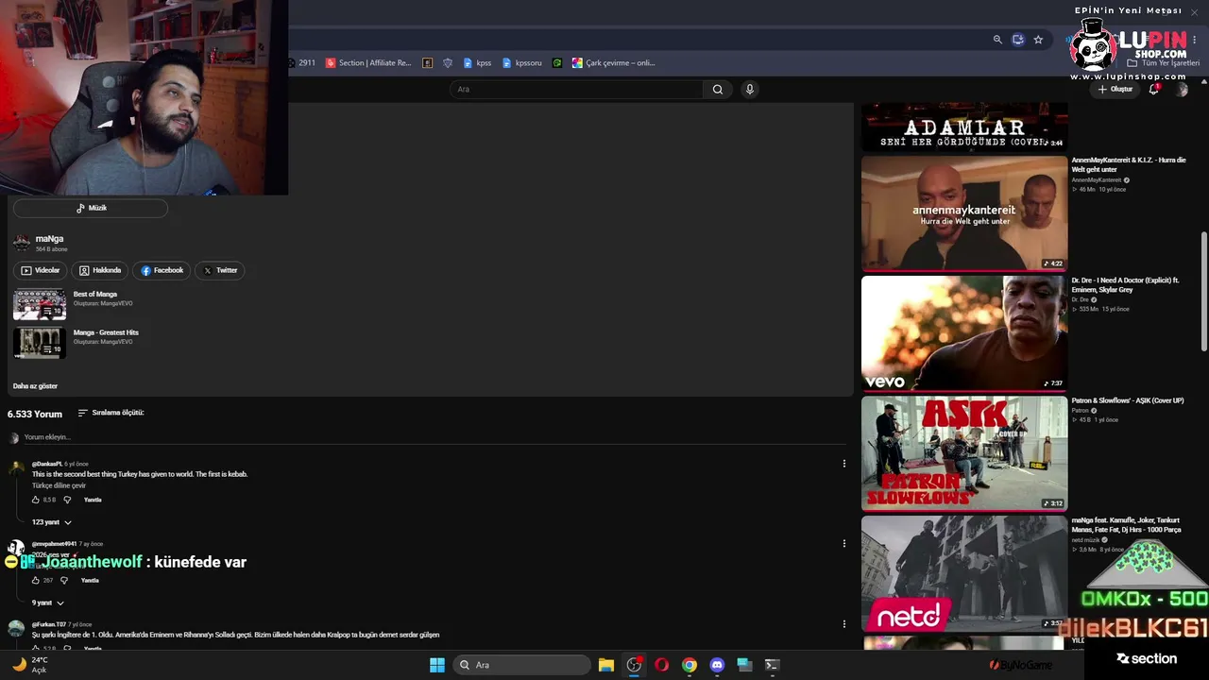Play Patron & Slowflows AŞIK video
Viewport: 1209px width, 680px height.
tap(964, 452)
